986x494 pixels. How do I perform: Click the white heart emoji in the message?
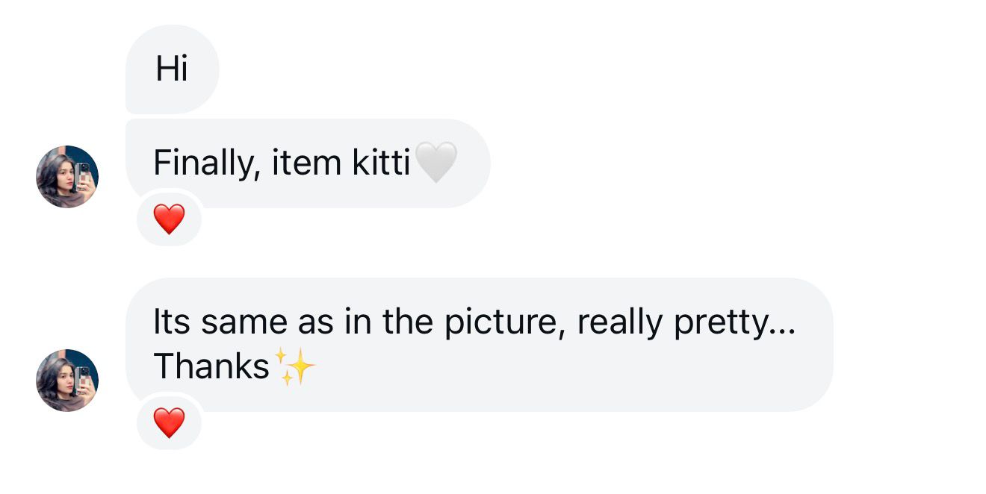437,162
